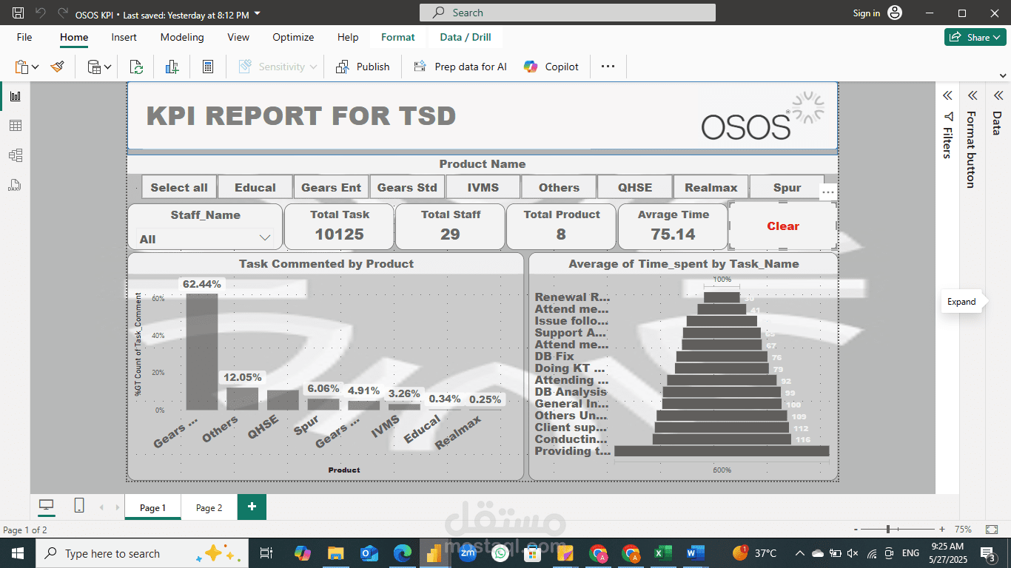Click the Sign in link
This screenshot has width=1011, height=568.
[x=866, y=13]
